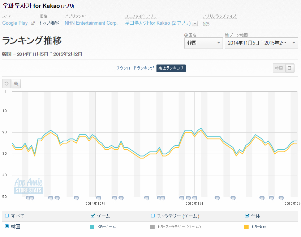Viewport: 301px width, 237px height.
Task: Click the external link icon beside Google Play
Action: coord(33,23)
